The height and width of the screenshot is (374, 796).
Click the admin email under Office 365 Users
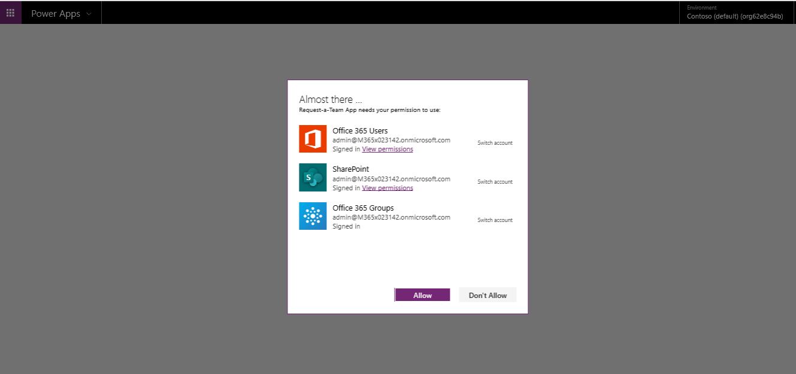point(391,140)
